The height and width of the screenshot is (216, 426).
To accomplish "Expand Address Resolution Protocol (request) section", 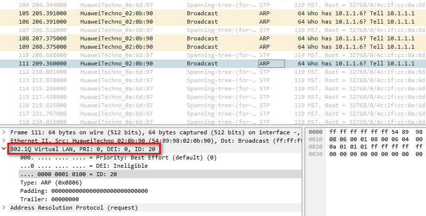I will pyautogui.click(x=4, y=208).
